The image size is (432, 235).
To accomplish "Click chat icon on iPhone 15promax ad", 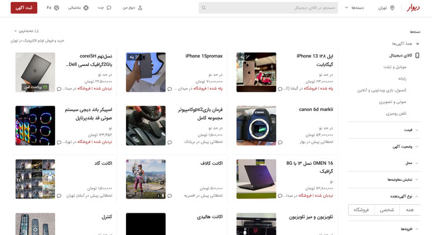I will click(170, 89).
